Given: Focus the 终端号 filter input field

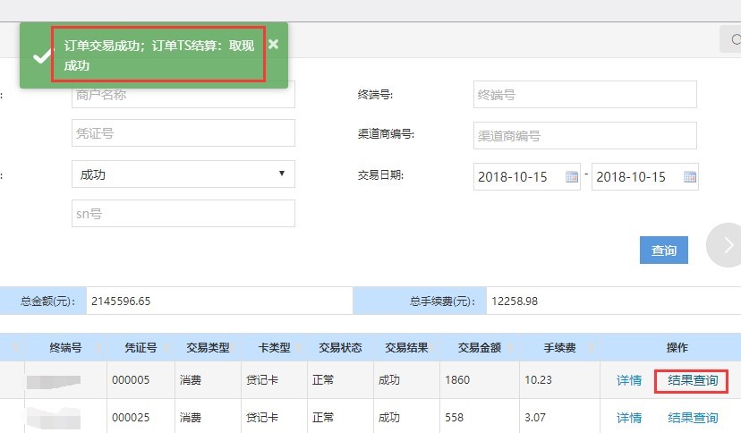Looking at the screenshot, I should point(585,95).
